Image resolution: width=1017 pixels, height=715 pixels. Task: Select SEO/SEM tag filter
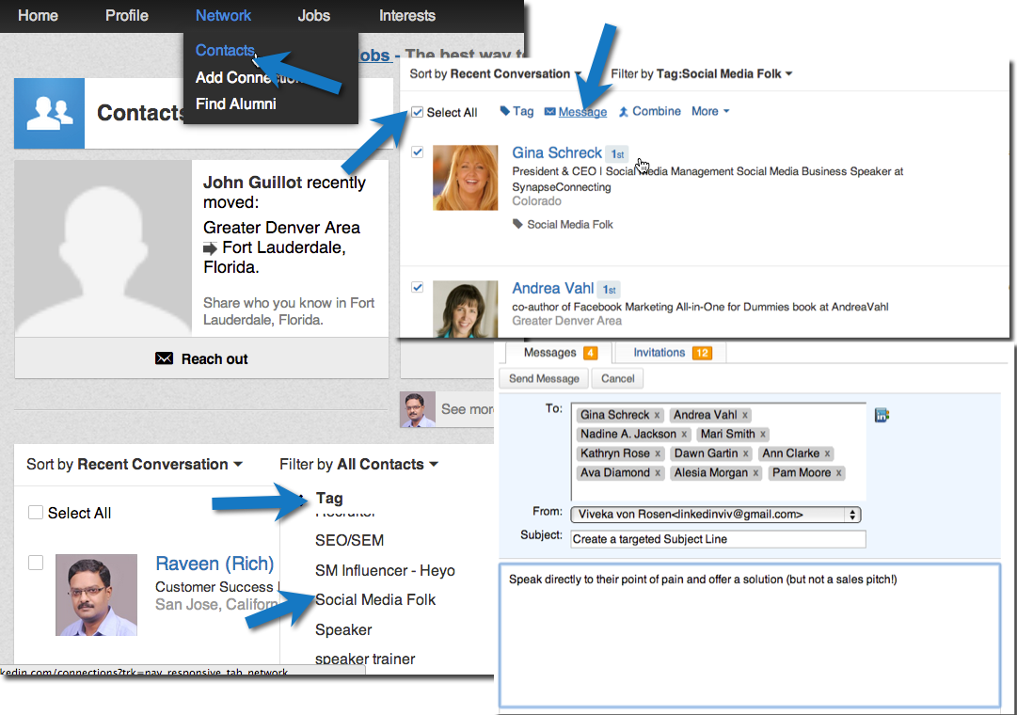pos(350,540)
